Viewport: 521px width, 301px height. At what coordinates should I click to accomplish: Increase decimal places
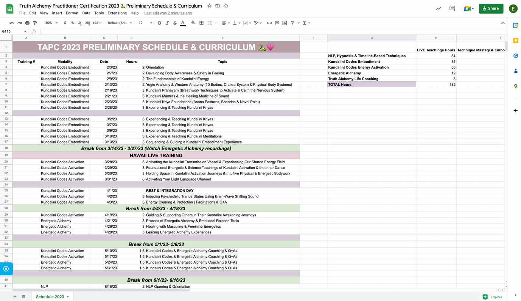click(88, 23)
